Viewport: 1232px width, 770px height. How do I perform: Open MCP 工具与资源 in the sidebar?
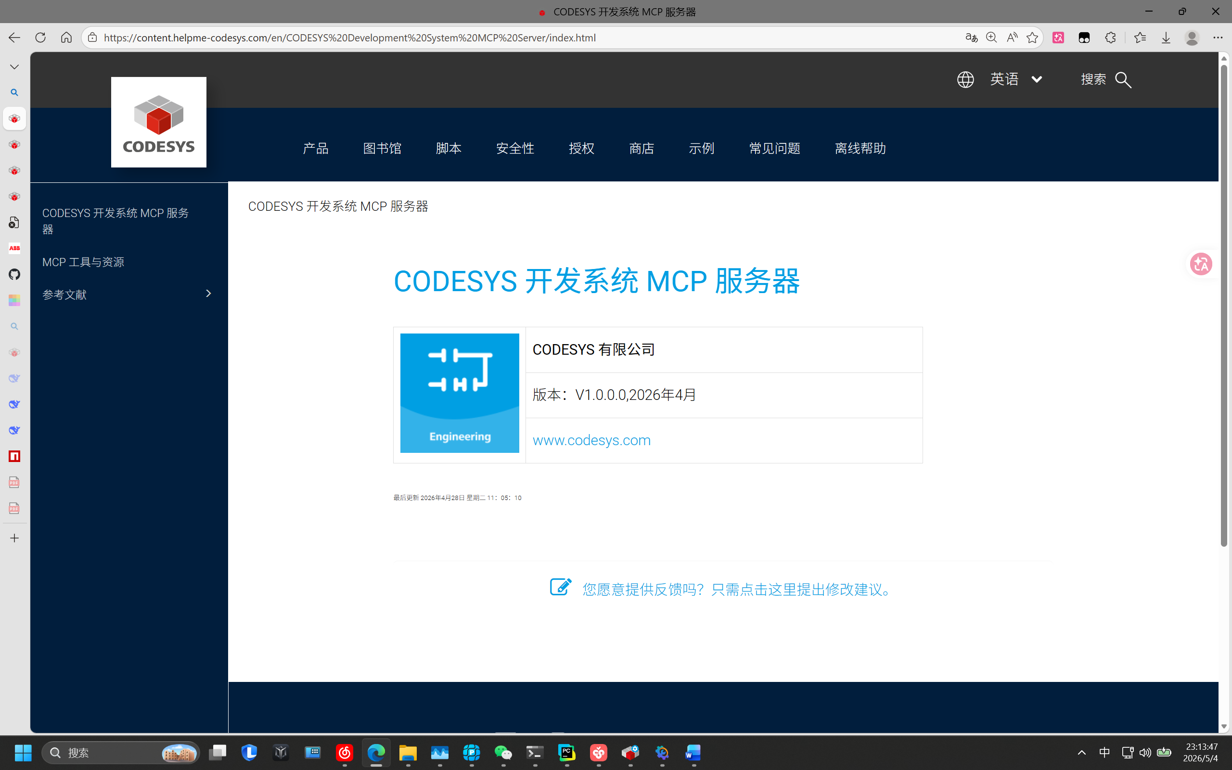(83, 262)
